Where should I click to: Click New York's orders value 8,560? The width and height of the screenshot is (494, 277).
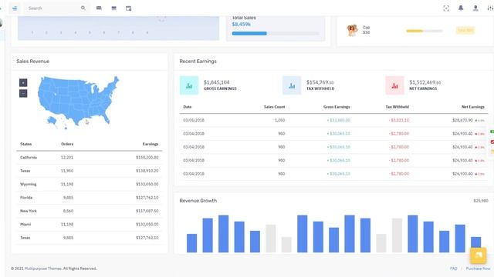point(68,211)
